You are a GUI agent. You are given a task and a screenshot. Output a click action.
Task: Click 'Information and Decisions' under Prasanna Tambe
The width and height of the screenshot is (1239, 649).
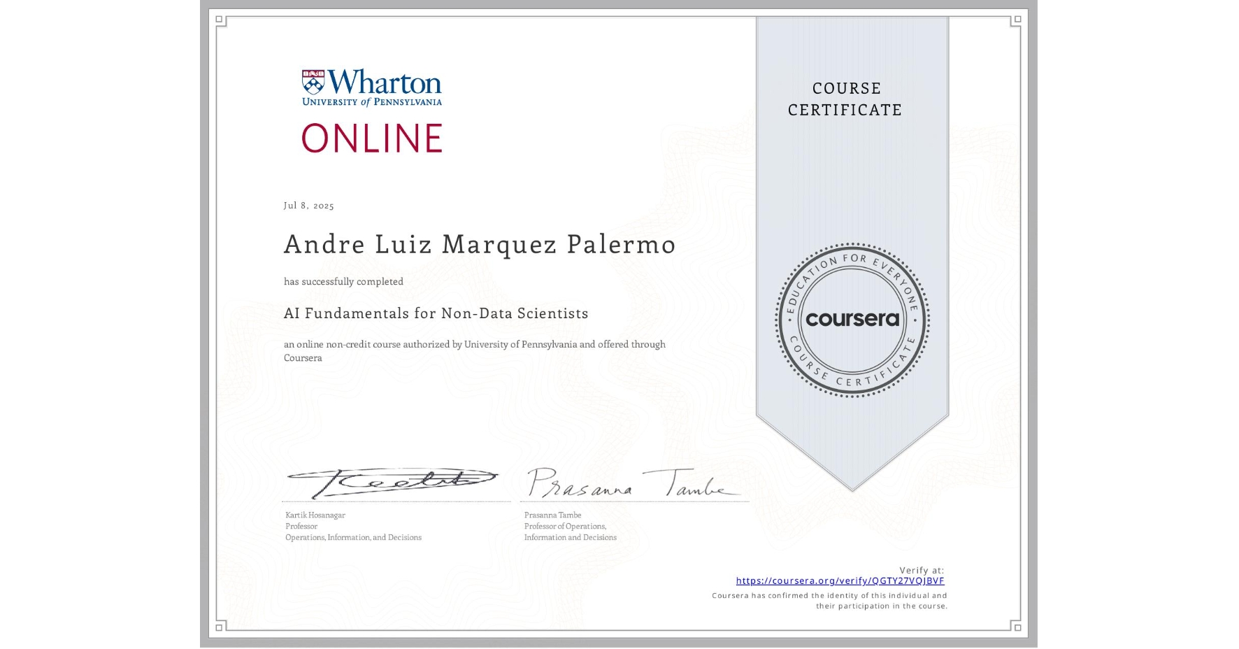(571, 537)
